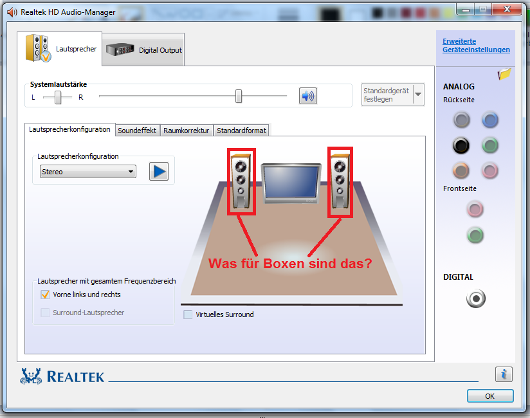Click the gray rear analog jack
Screen dimensions: 530x418
(461, 120)
